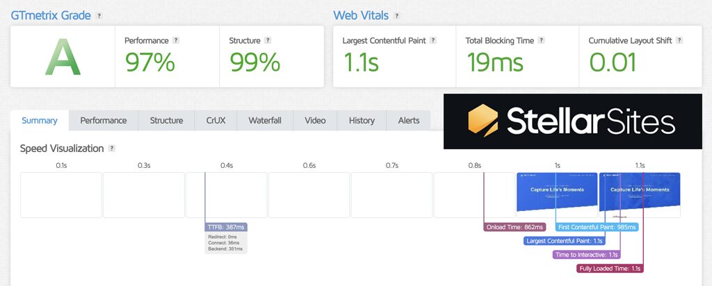The width and height of the screenshot is (712, 286).
Task: Click the 1.1s Largest Contentful Paint value
Action: (361, 62)
